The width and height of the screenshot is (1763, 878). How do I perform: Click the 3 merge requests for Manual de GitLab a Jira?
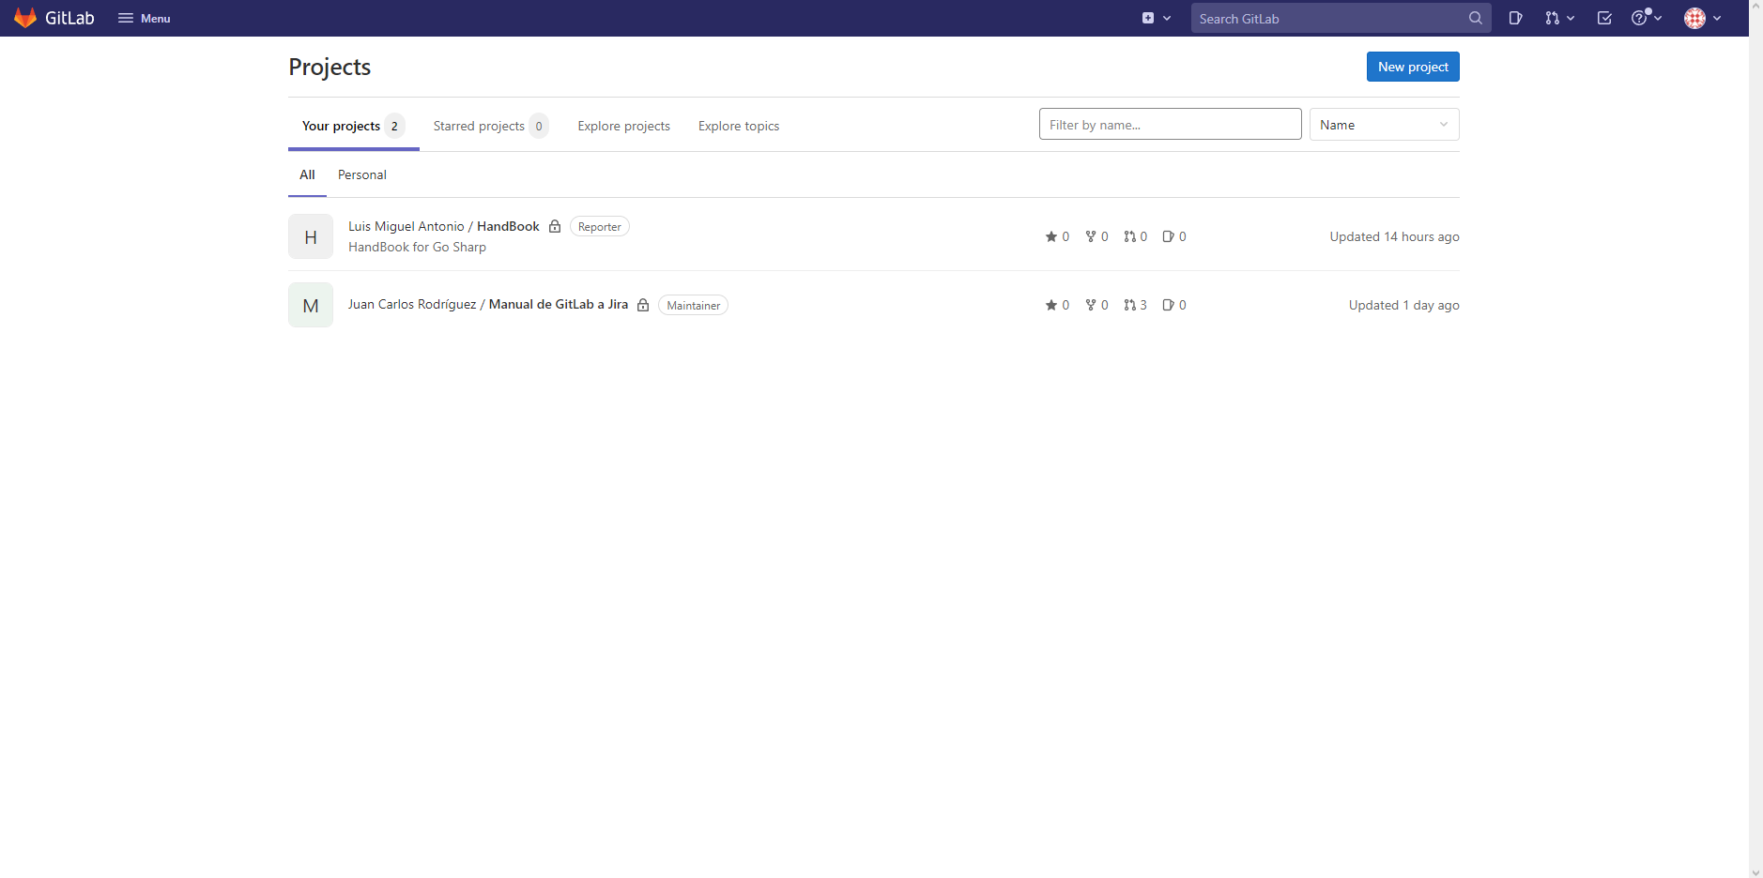1135,305
